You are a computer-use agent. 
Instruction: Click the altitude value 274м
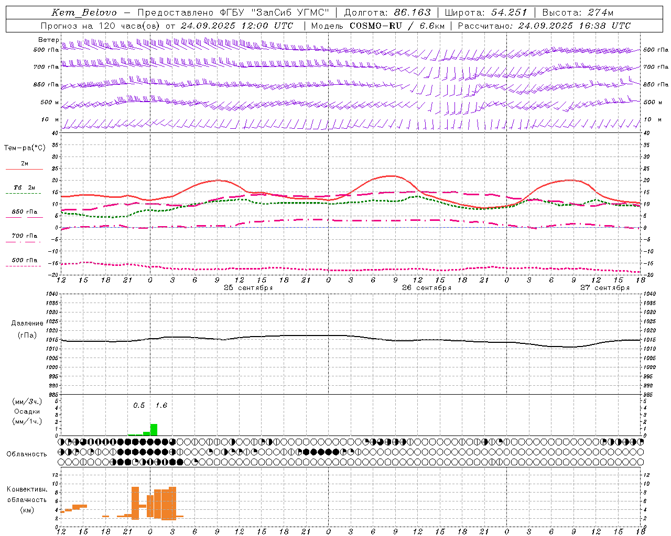pyautogui.click(x=600, y=13)
